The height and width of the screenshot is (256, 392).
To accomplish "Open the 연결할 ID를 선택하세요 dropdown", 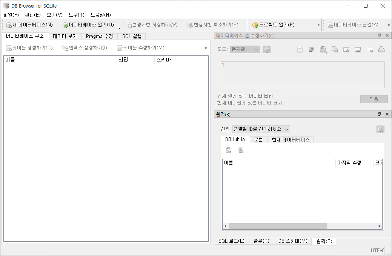I will (261, 129).
